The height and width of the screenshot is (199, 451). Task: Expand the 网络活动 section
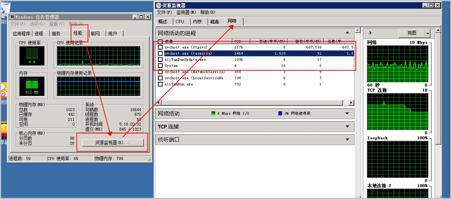pyautogui.click(x=347, y=114)
